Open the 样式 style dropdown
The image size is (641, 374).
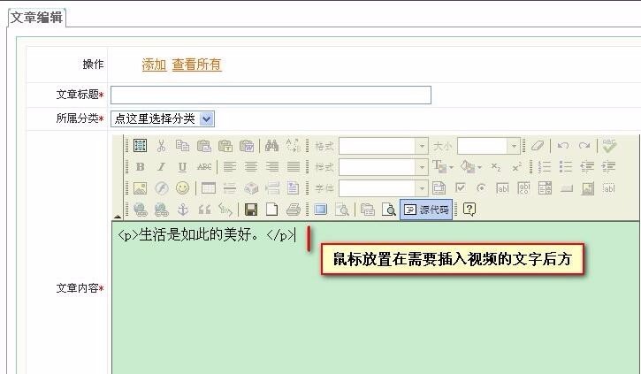coord(383,167)
